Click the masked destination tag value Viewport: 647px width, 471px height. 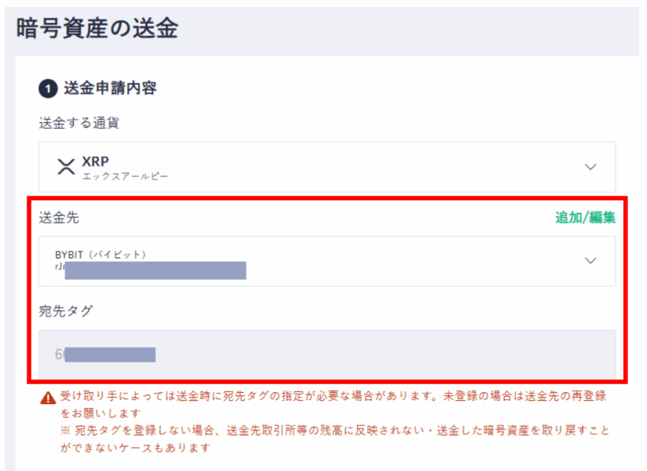[x=107, y=354]
